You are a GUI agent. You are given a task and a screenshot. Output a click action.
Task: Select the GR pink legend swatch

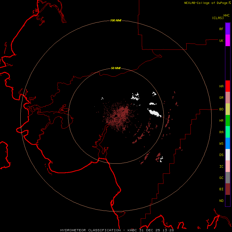tap(228, 98)
